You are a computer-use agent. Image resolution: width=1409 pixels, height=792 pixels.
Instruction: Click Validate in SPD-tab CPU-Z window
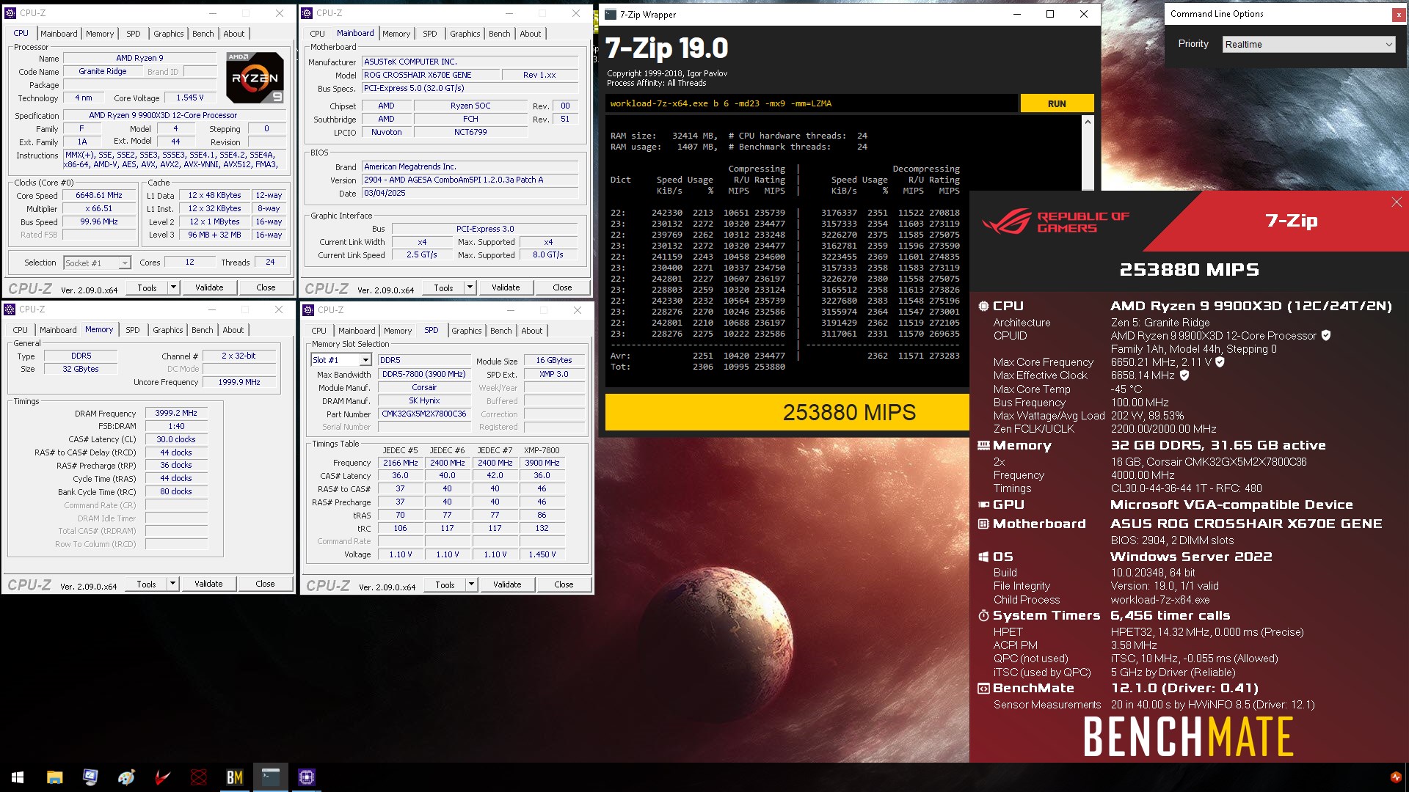coord(507,584)
